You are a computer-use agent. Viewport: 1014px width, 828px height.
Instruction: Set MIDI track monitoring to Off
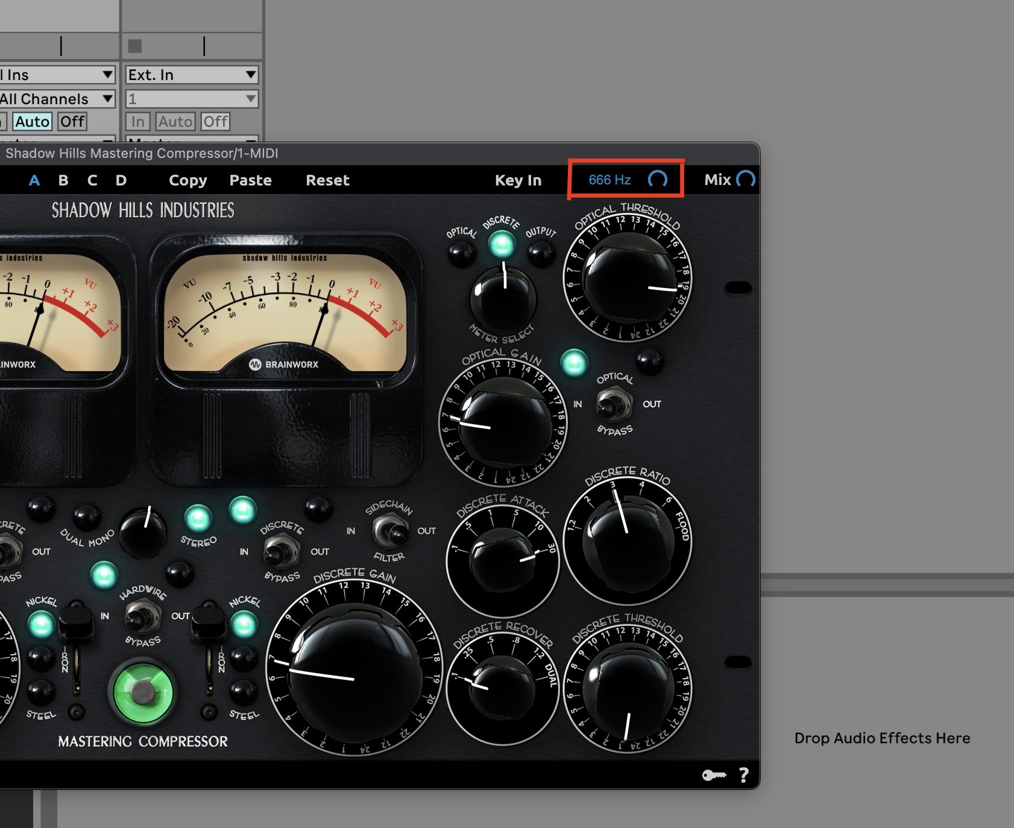[72, 122]
